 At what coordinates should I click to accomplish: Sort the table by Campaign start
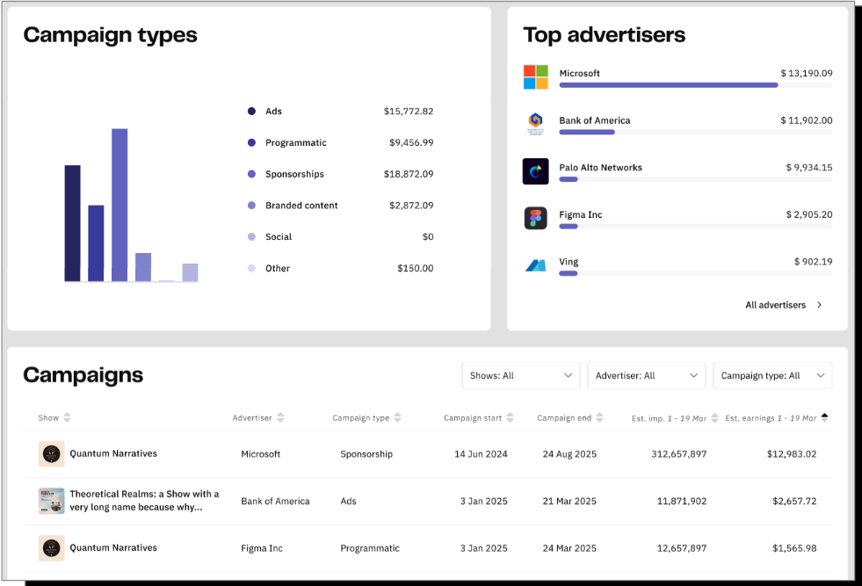tap(510, 417)
